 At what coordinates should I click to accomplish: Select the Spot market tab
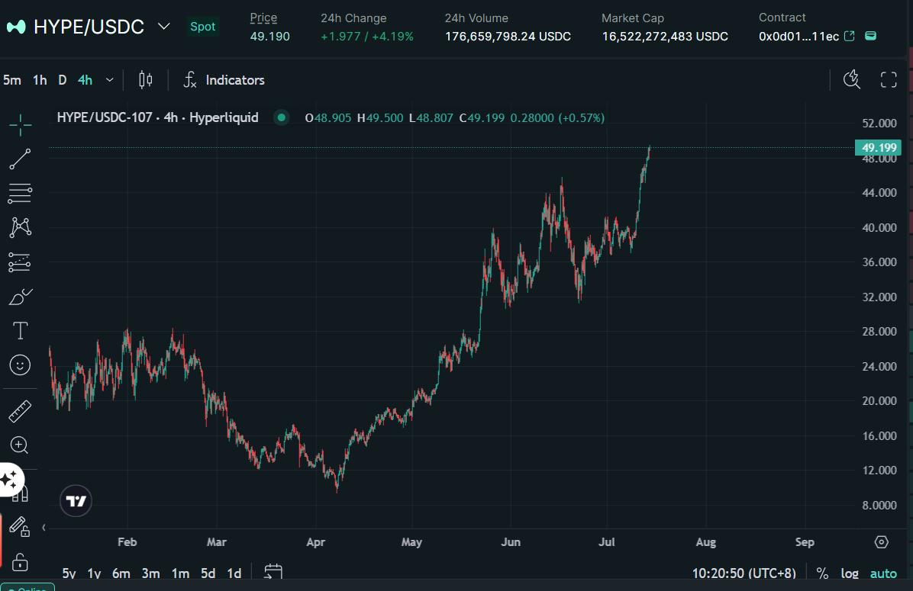click(202, 26)
